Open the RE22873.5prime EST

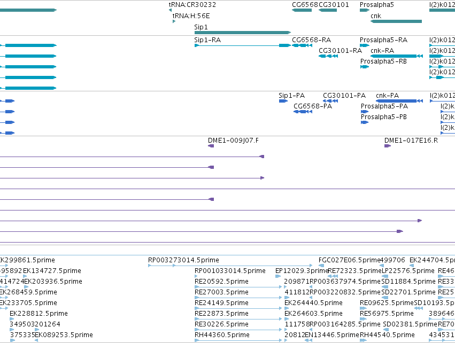click(x=238, y=319)
